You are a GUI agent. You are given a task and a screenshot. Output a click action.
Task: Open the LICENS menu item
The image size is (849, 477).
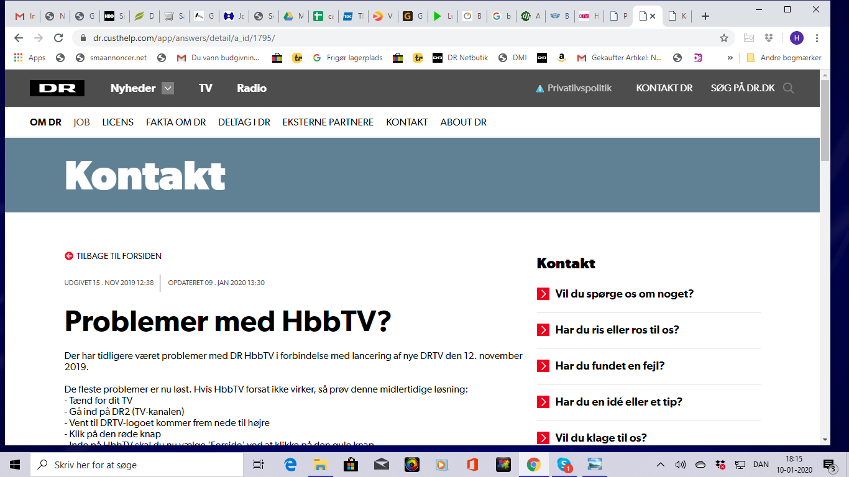coord(118,122)
